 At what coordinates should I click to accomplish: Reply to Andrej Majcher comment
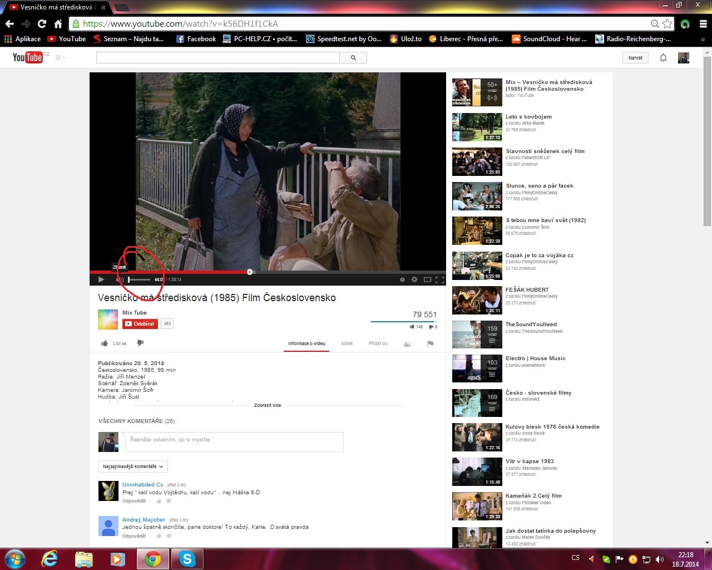pyautogui.click(x=134, y=536)
